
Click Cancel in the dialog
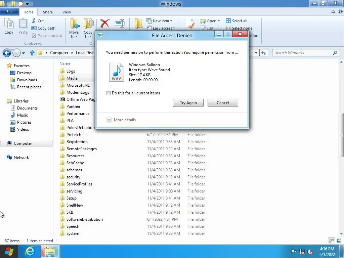pyautogui.click(x=223, y=103)
